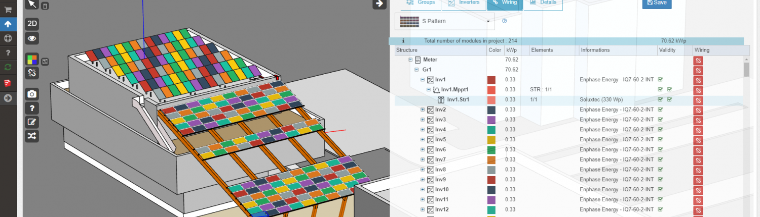
Task: Expand the Inv7 node
Action: 423,159
